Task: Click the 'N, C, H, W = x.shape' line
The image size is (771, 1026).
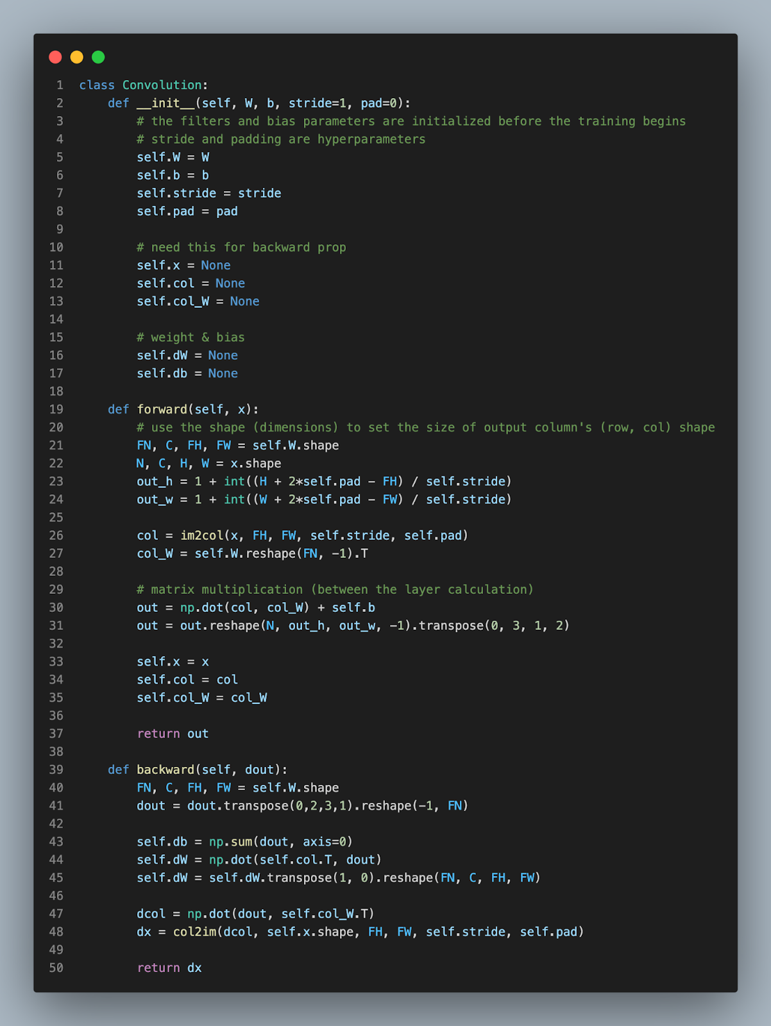Action: click(x=209, y=463)
